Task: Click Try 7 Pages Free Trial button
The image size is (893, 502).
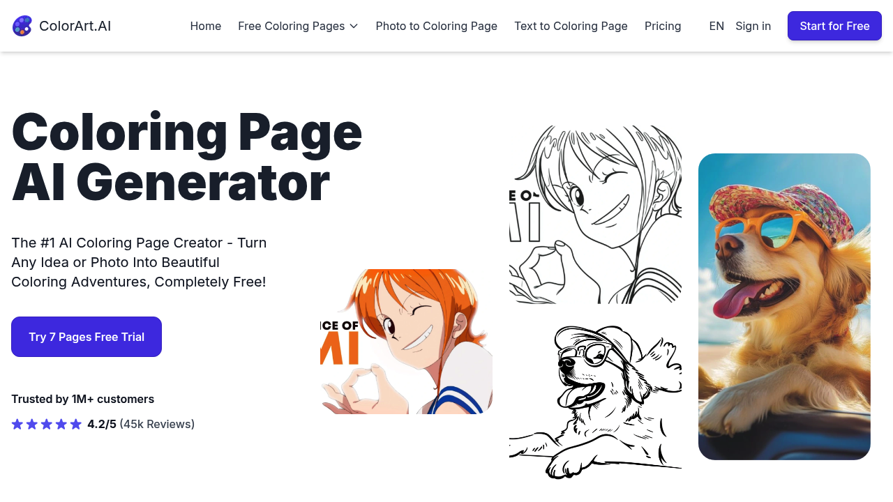Action: (x=87, y=337)
